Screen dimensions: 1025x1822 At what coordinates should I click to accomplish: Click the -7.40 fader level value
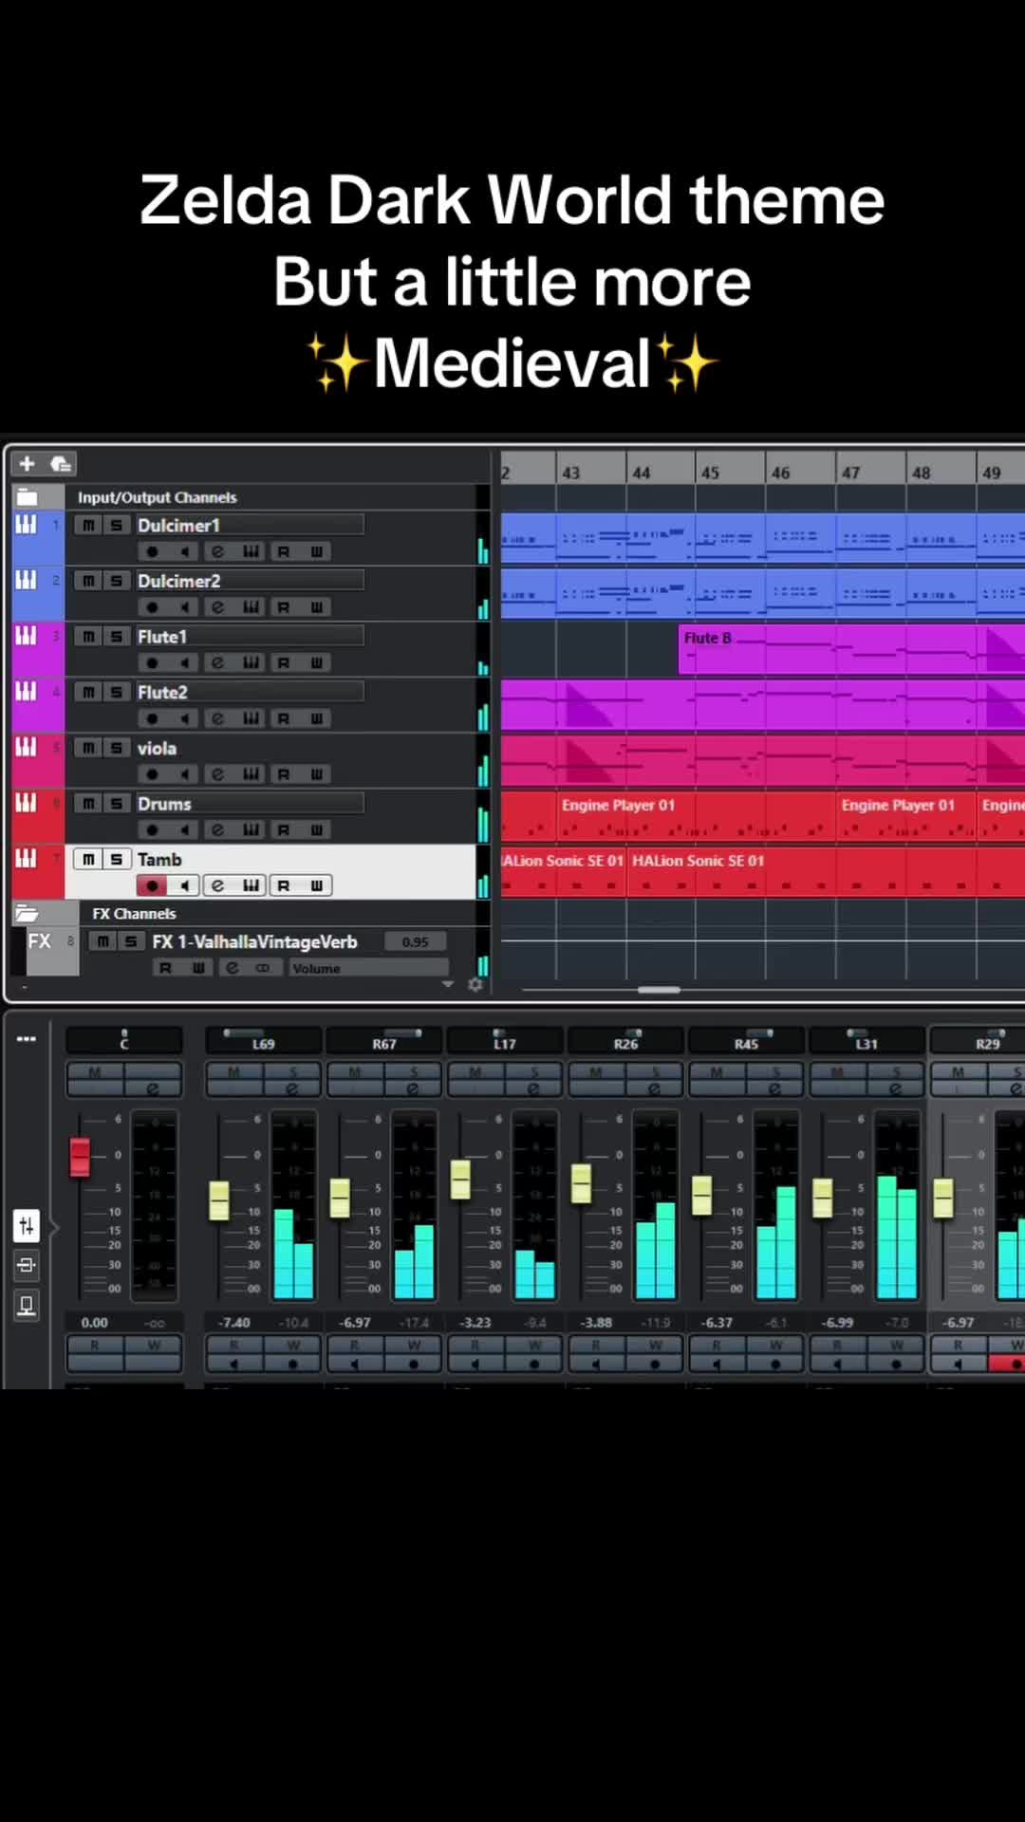tap(234, 1322)
